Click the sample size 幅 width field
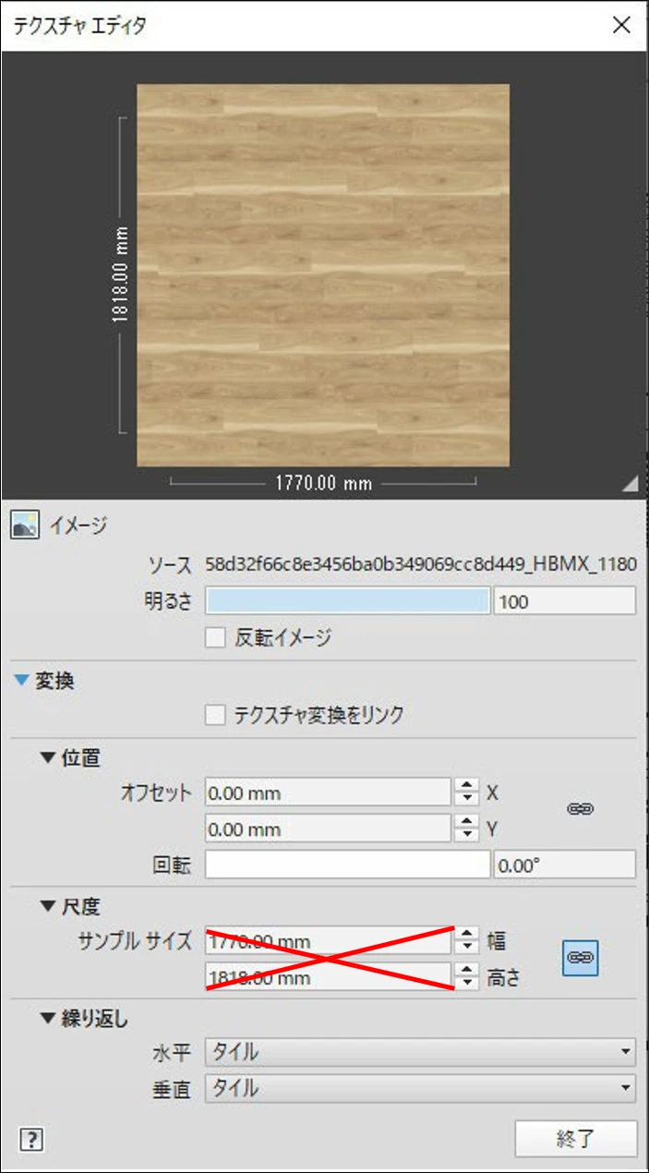This screenshot has width=649, height=1173. 328,941
